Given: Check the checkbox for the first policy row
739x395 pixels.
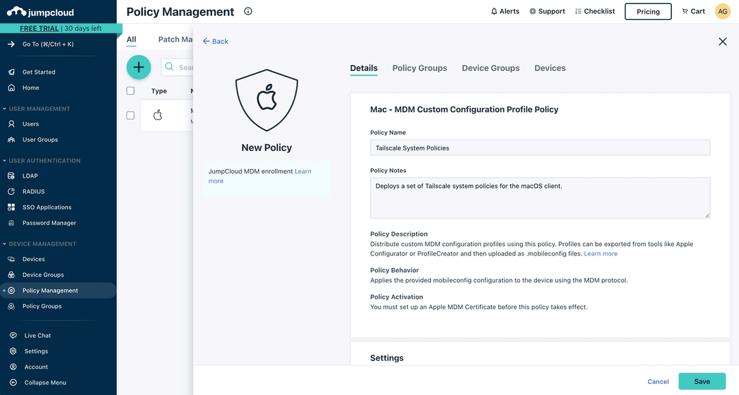Looking at the screenshot, I should click(x=130, y=115).
